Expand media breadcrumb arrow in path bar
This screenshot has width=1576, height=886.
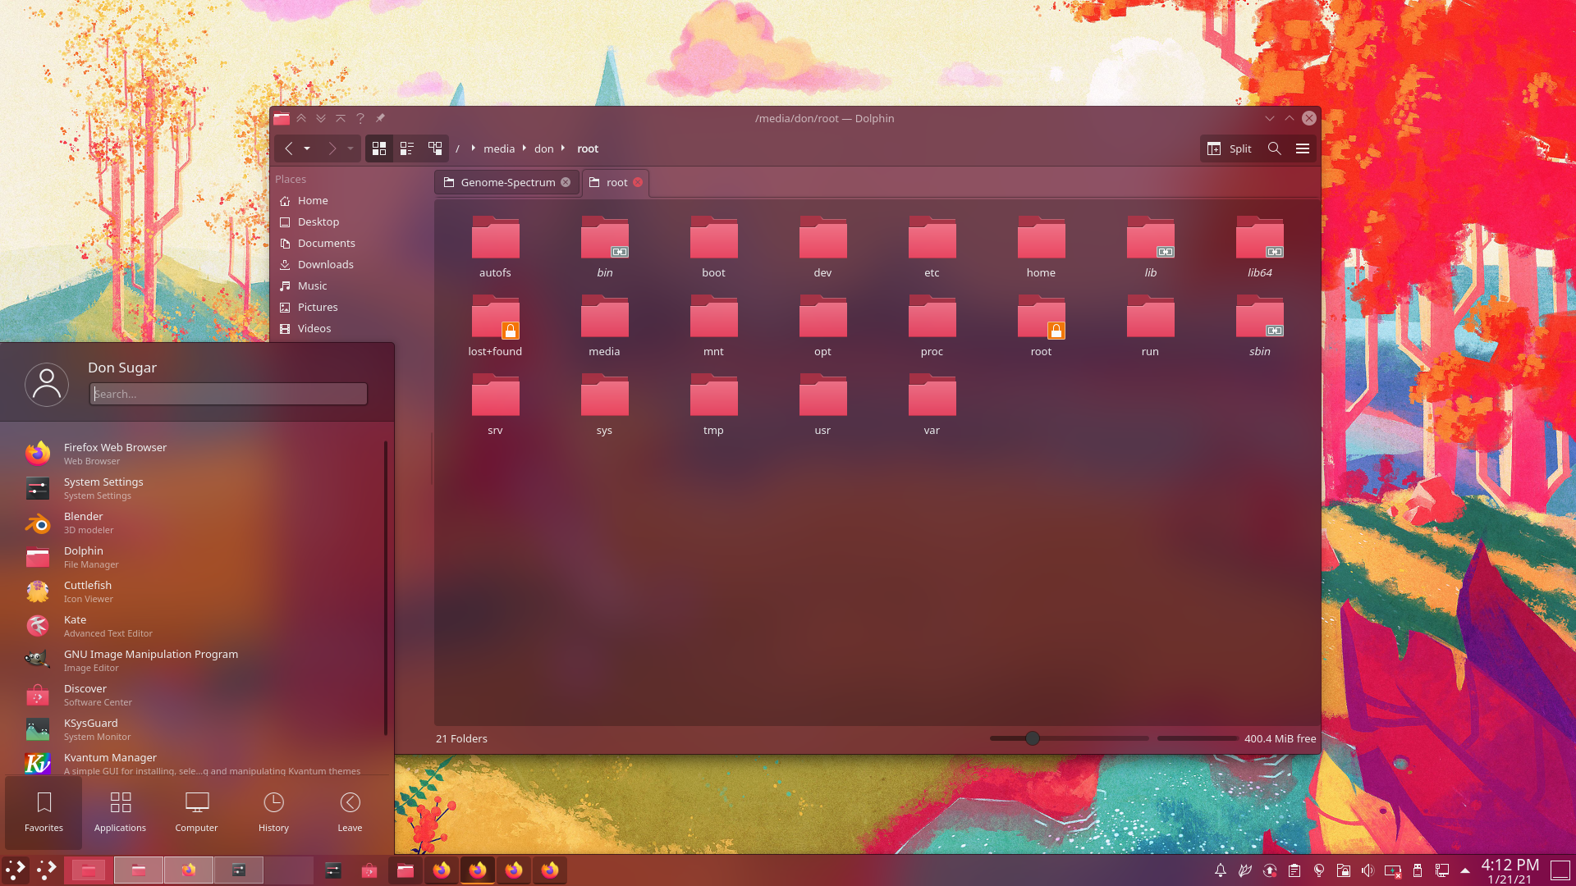[524, 148]
